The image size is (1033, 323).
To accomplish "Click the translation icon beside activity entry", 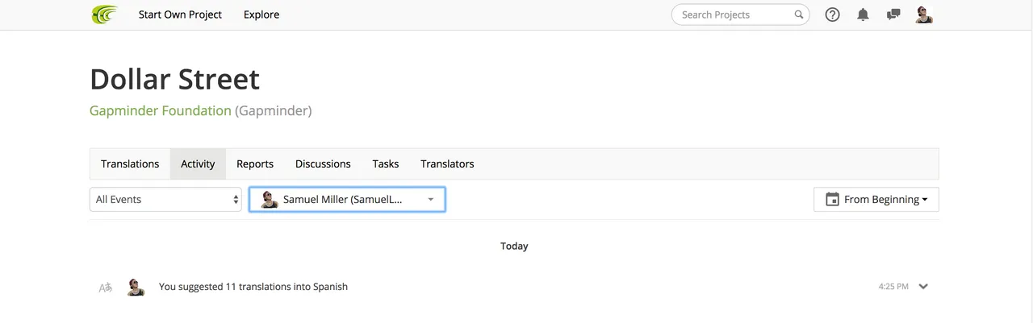I will 105,287.
